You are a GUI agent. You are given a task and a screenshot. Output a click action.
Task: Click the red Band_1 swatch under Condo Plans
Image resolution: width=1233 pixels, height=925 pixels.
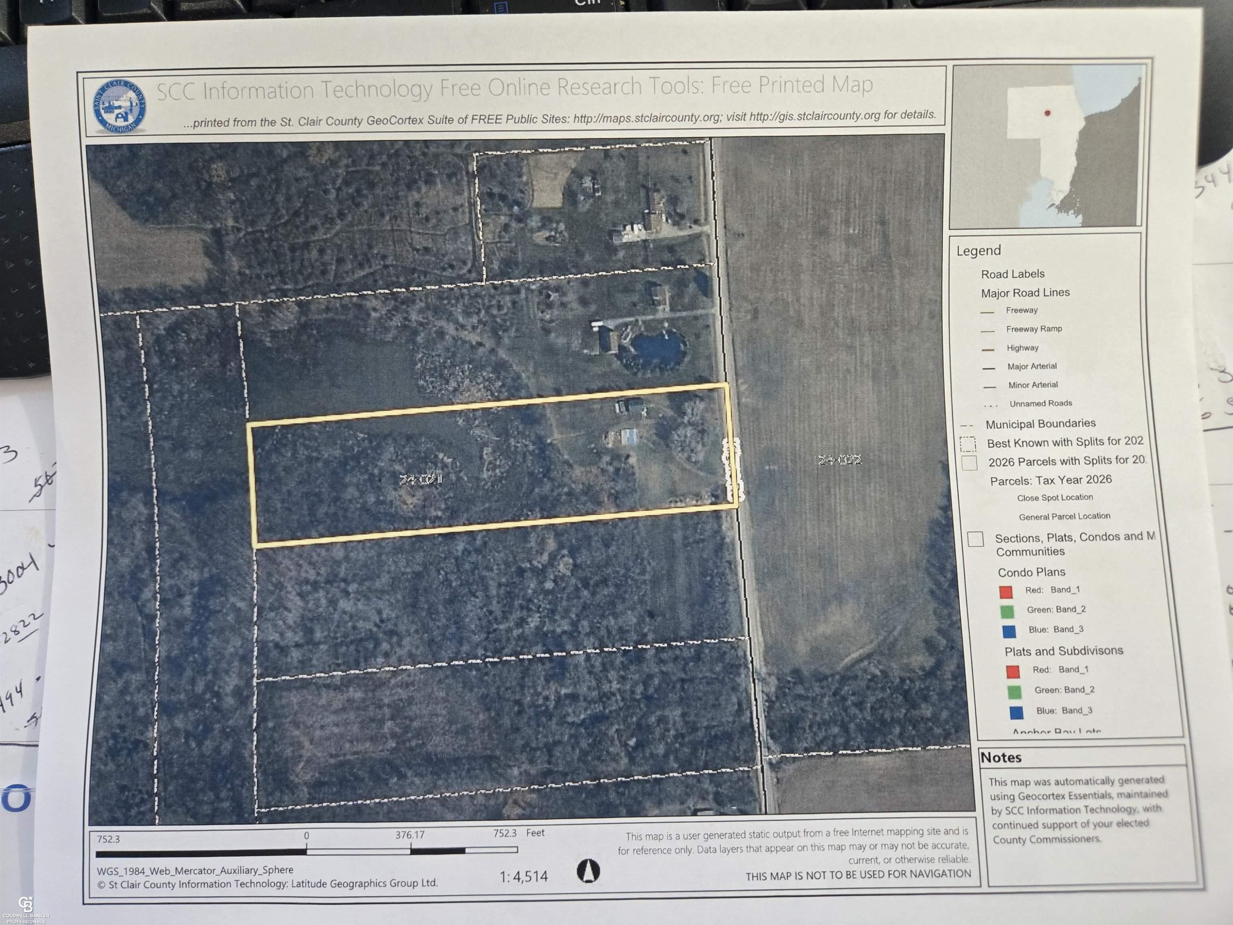pyautogui.click(x=1006, y=592)
